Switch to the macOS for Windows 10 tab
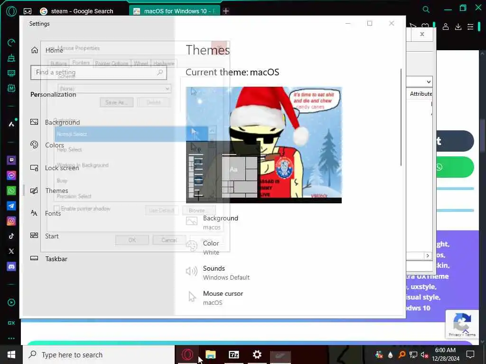The height and width of the screenshot is (364, 486). point(176,11)
